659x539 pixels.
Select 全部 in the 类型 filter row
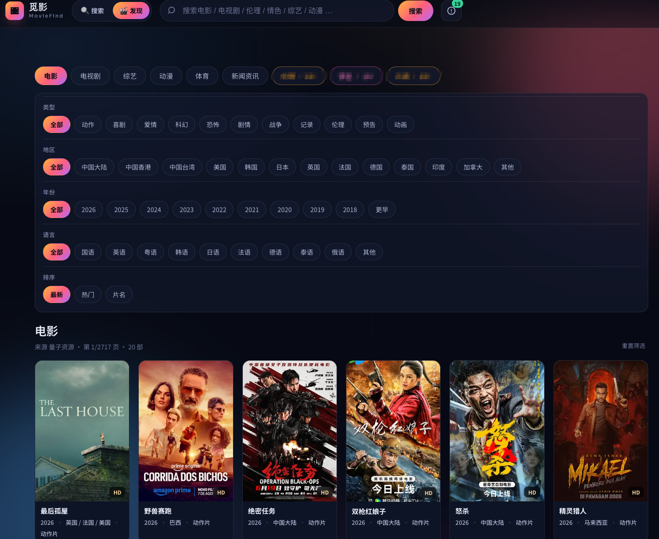pos(57,125)
